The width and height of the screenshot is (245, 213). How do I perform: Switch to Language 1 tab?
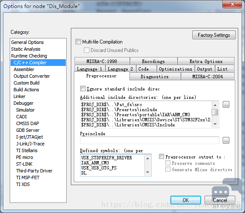(90, 69)
